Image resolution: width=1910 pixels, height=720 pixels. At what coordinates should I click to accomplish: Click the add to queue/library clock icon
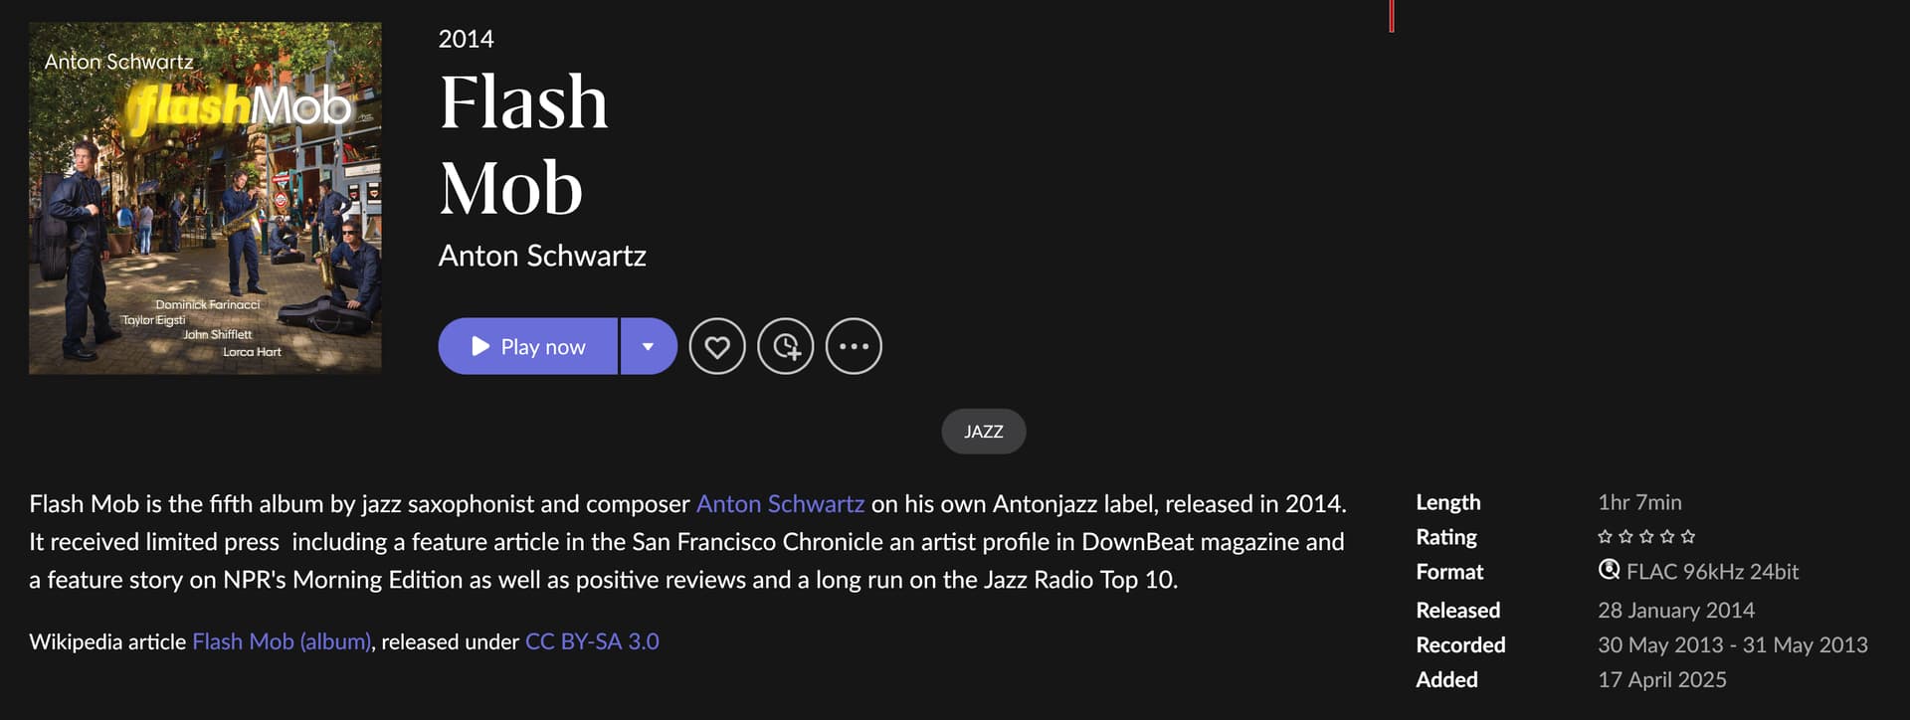(x=786, y=346)
